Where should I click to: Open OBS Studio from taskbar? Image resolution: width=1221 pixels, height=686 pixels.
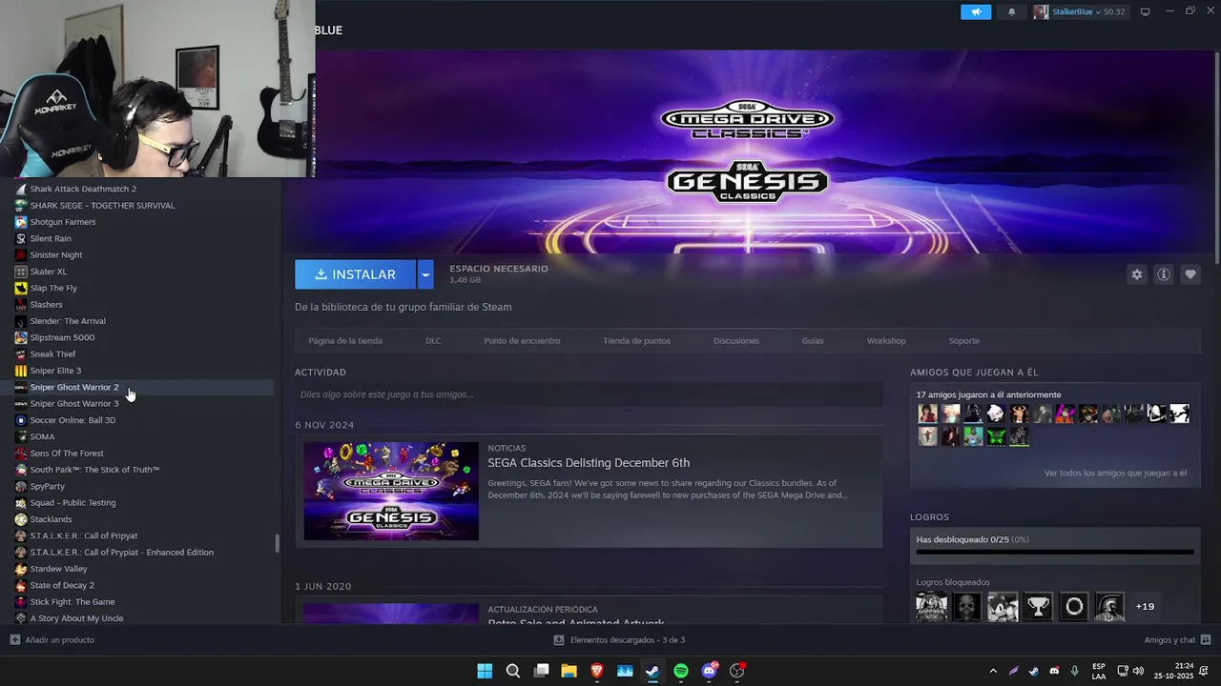pos(737,671)
